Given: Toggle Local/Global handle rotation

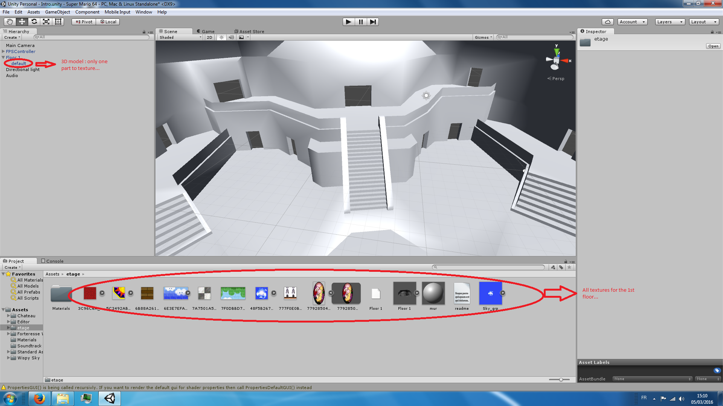Looking at the screenshot, I should tap(108, 22).
